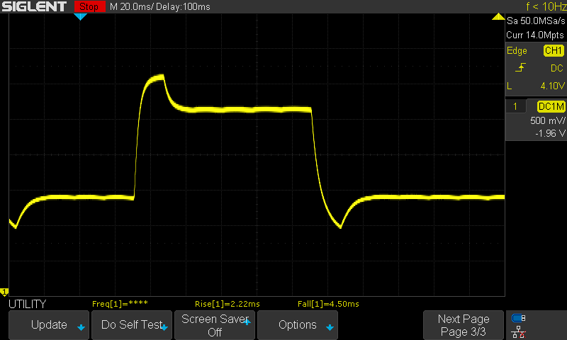
Task: Open the Update menu
Action: click(x=49, y=325)
